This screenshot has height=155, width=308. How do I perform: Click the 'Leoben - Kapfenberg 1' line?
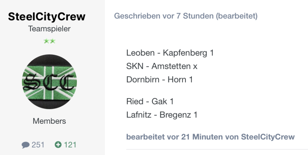click(x=170, y=53)
